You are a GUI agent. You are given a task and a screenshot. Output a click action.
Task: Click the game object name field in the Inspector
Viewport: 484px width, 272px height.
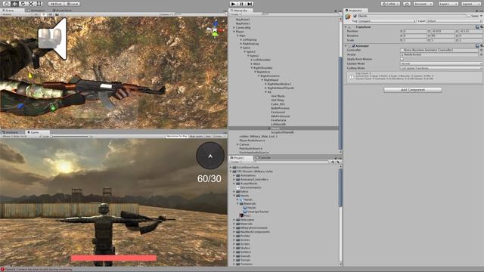pos(411,16)
